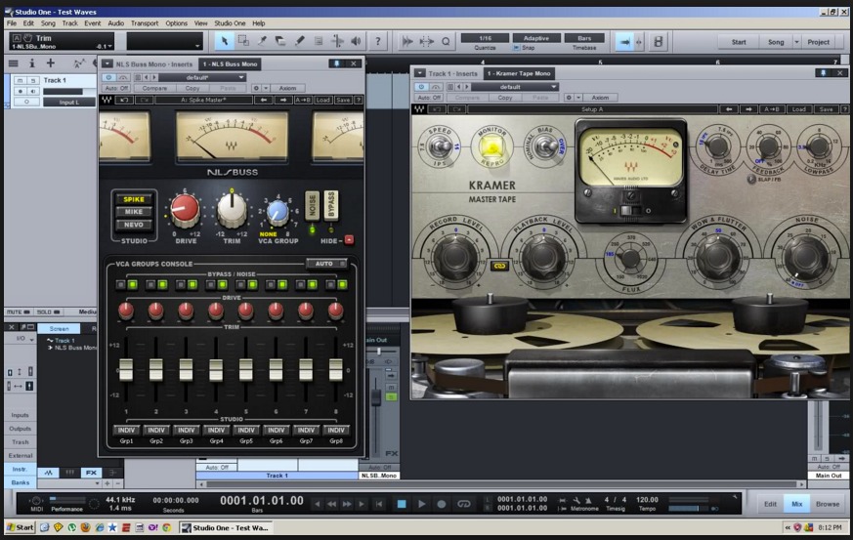The width and height of the screenshot is (853, 540).
Task: Toggle the BYPASS switch on NLS Buss
Action: pyautogui.click(x=331, y=206)
